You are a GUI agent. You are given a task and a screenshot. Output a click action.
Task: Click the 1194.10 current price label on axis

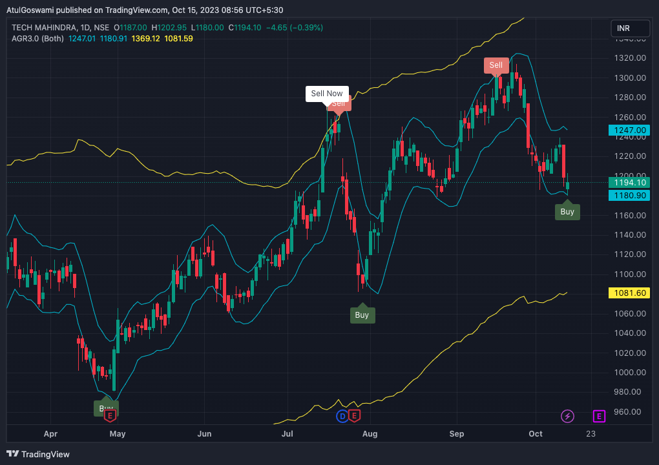(629, 182)
